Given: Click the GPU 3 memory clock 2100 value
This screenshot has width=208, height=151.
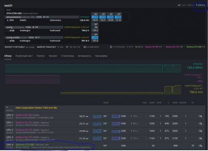Looking at the screenshot, I should coord(175,138).
